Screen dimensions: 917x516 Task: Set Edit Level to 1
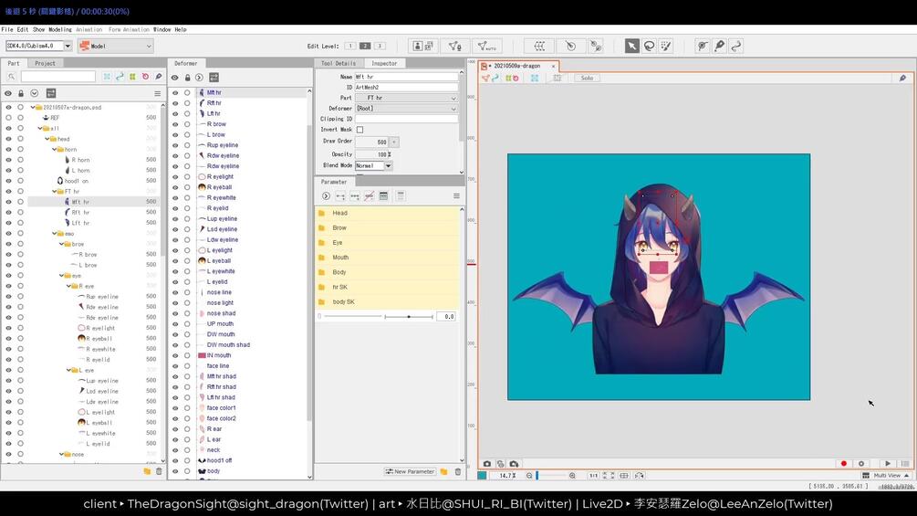(x=349, y=46)
